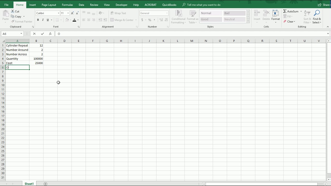331x186 pixels.
Task: Activate the Format Painter brush
Action: tap(13, 21)
